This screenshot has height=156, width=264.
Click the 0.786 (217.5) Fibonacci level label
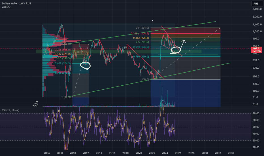click(63, 73)
